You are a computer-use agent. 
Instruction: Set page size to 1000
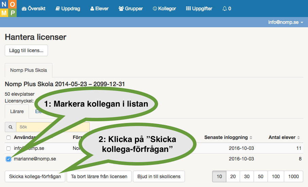[x=293, y=176]
